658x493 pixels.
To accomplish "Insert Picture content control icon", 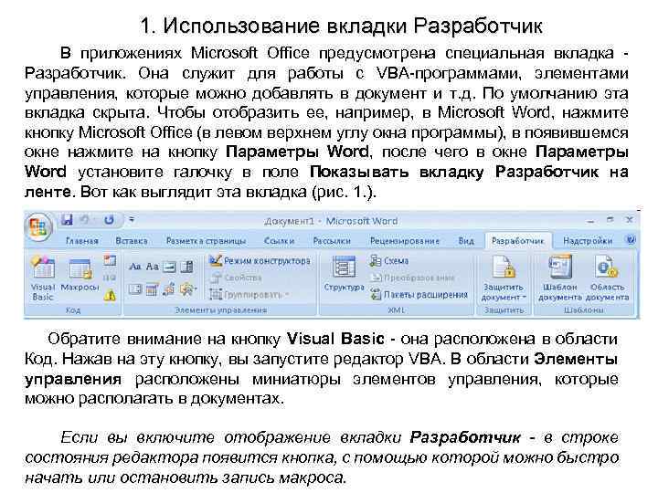I will tap(169, 267).
